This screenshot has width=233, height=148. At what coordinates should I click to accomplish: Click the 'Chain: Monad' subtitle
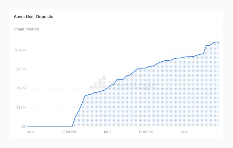pyautogui.click(x=26, y=29)
